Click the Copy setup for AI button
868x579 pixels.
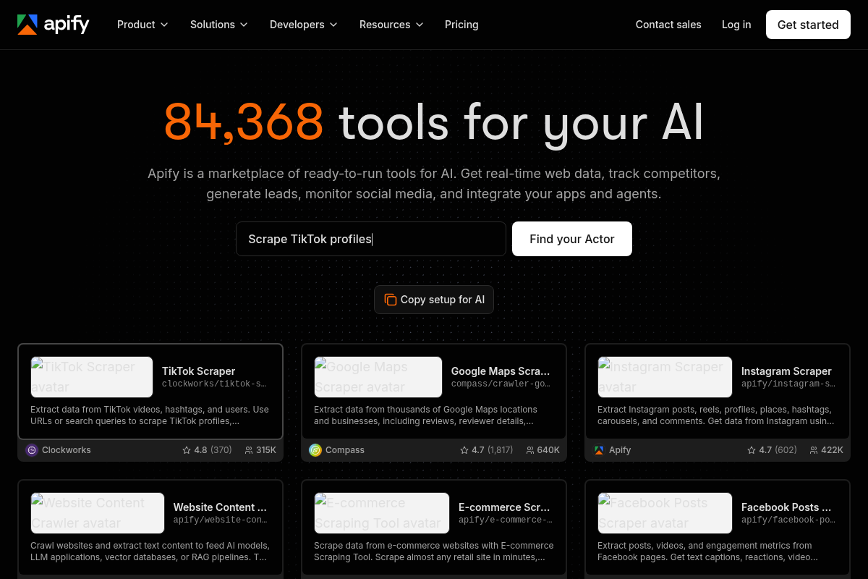point(434,300)
